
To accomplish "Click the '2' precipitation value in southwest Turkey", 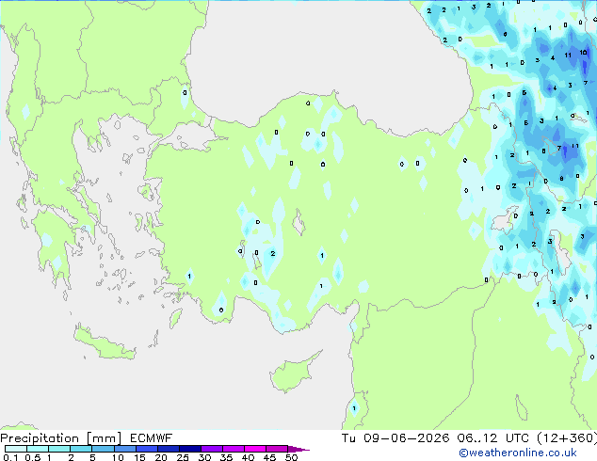I will (273, 253).
